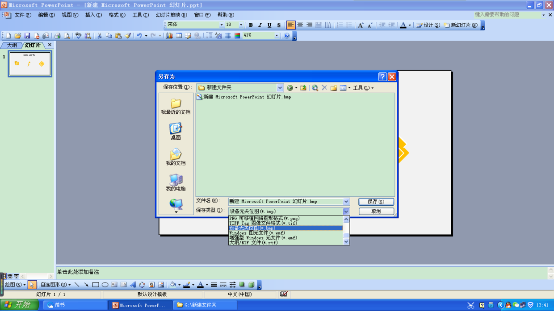Click the Search the Web icon in the dialog
554x311 pixels.
[315, 88]
